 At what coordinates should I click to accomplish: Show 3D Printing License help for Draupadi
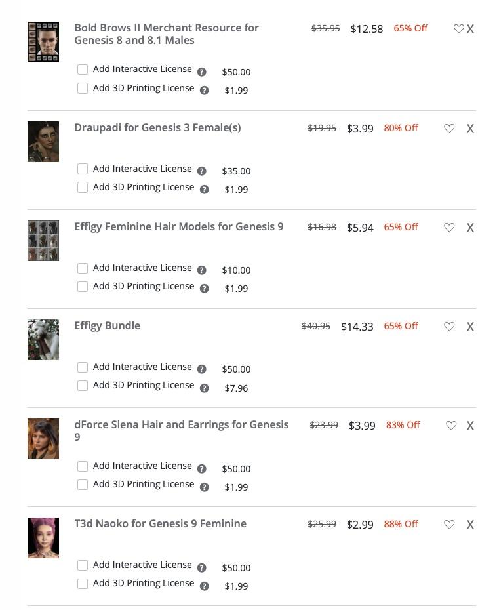[205, 190]
